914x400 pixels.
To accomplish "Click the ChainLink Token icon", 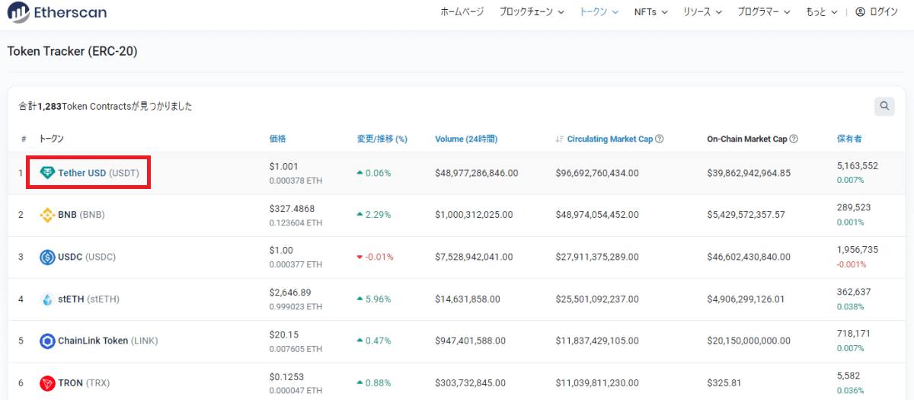I will (x=47, y=341).
